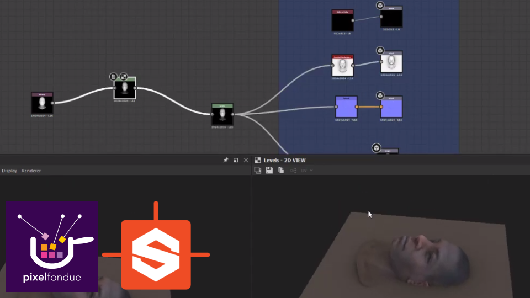Pin the 3D view panel
530x298 pixels.
pyautogui.click(x=226, y=160)
